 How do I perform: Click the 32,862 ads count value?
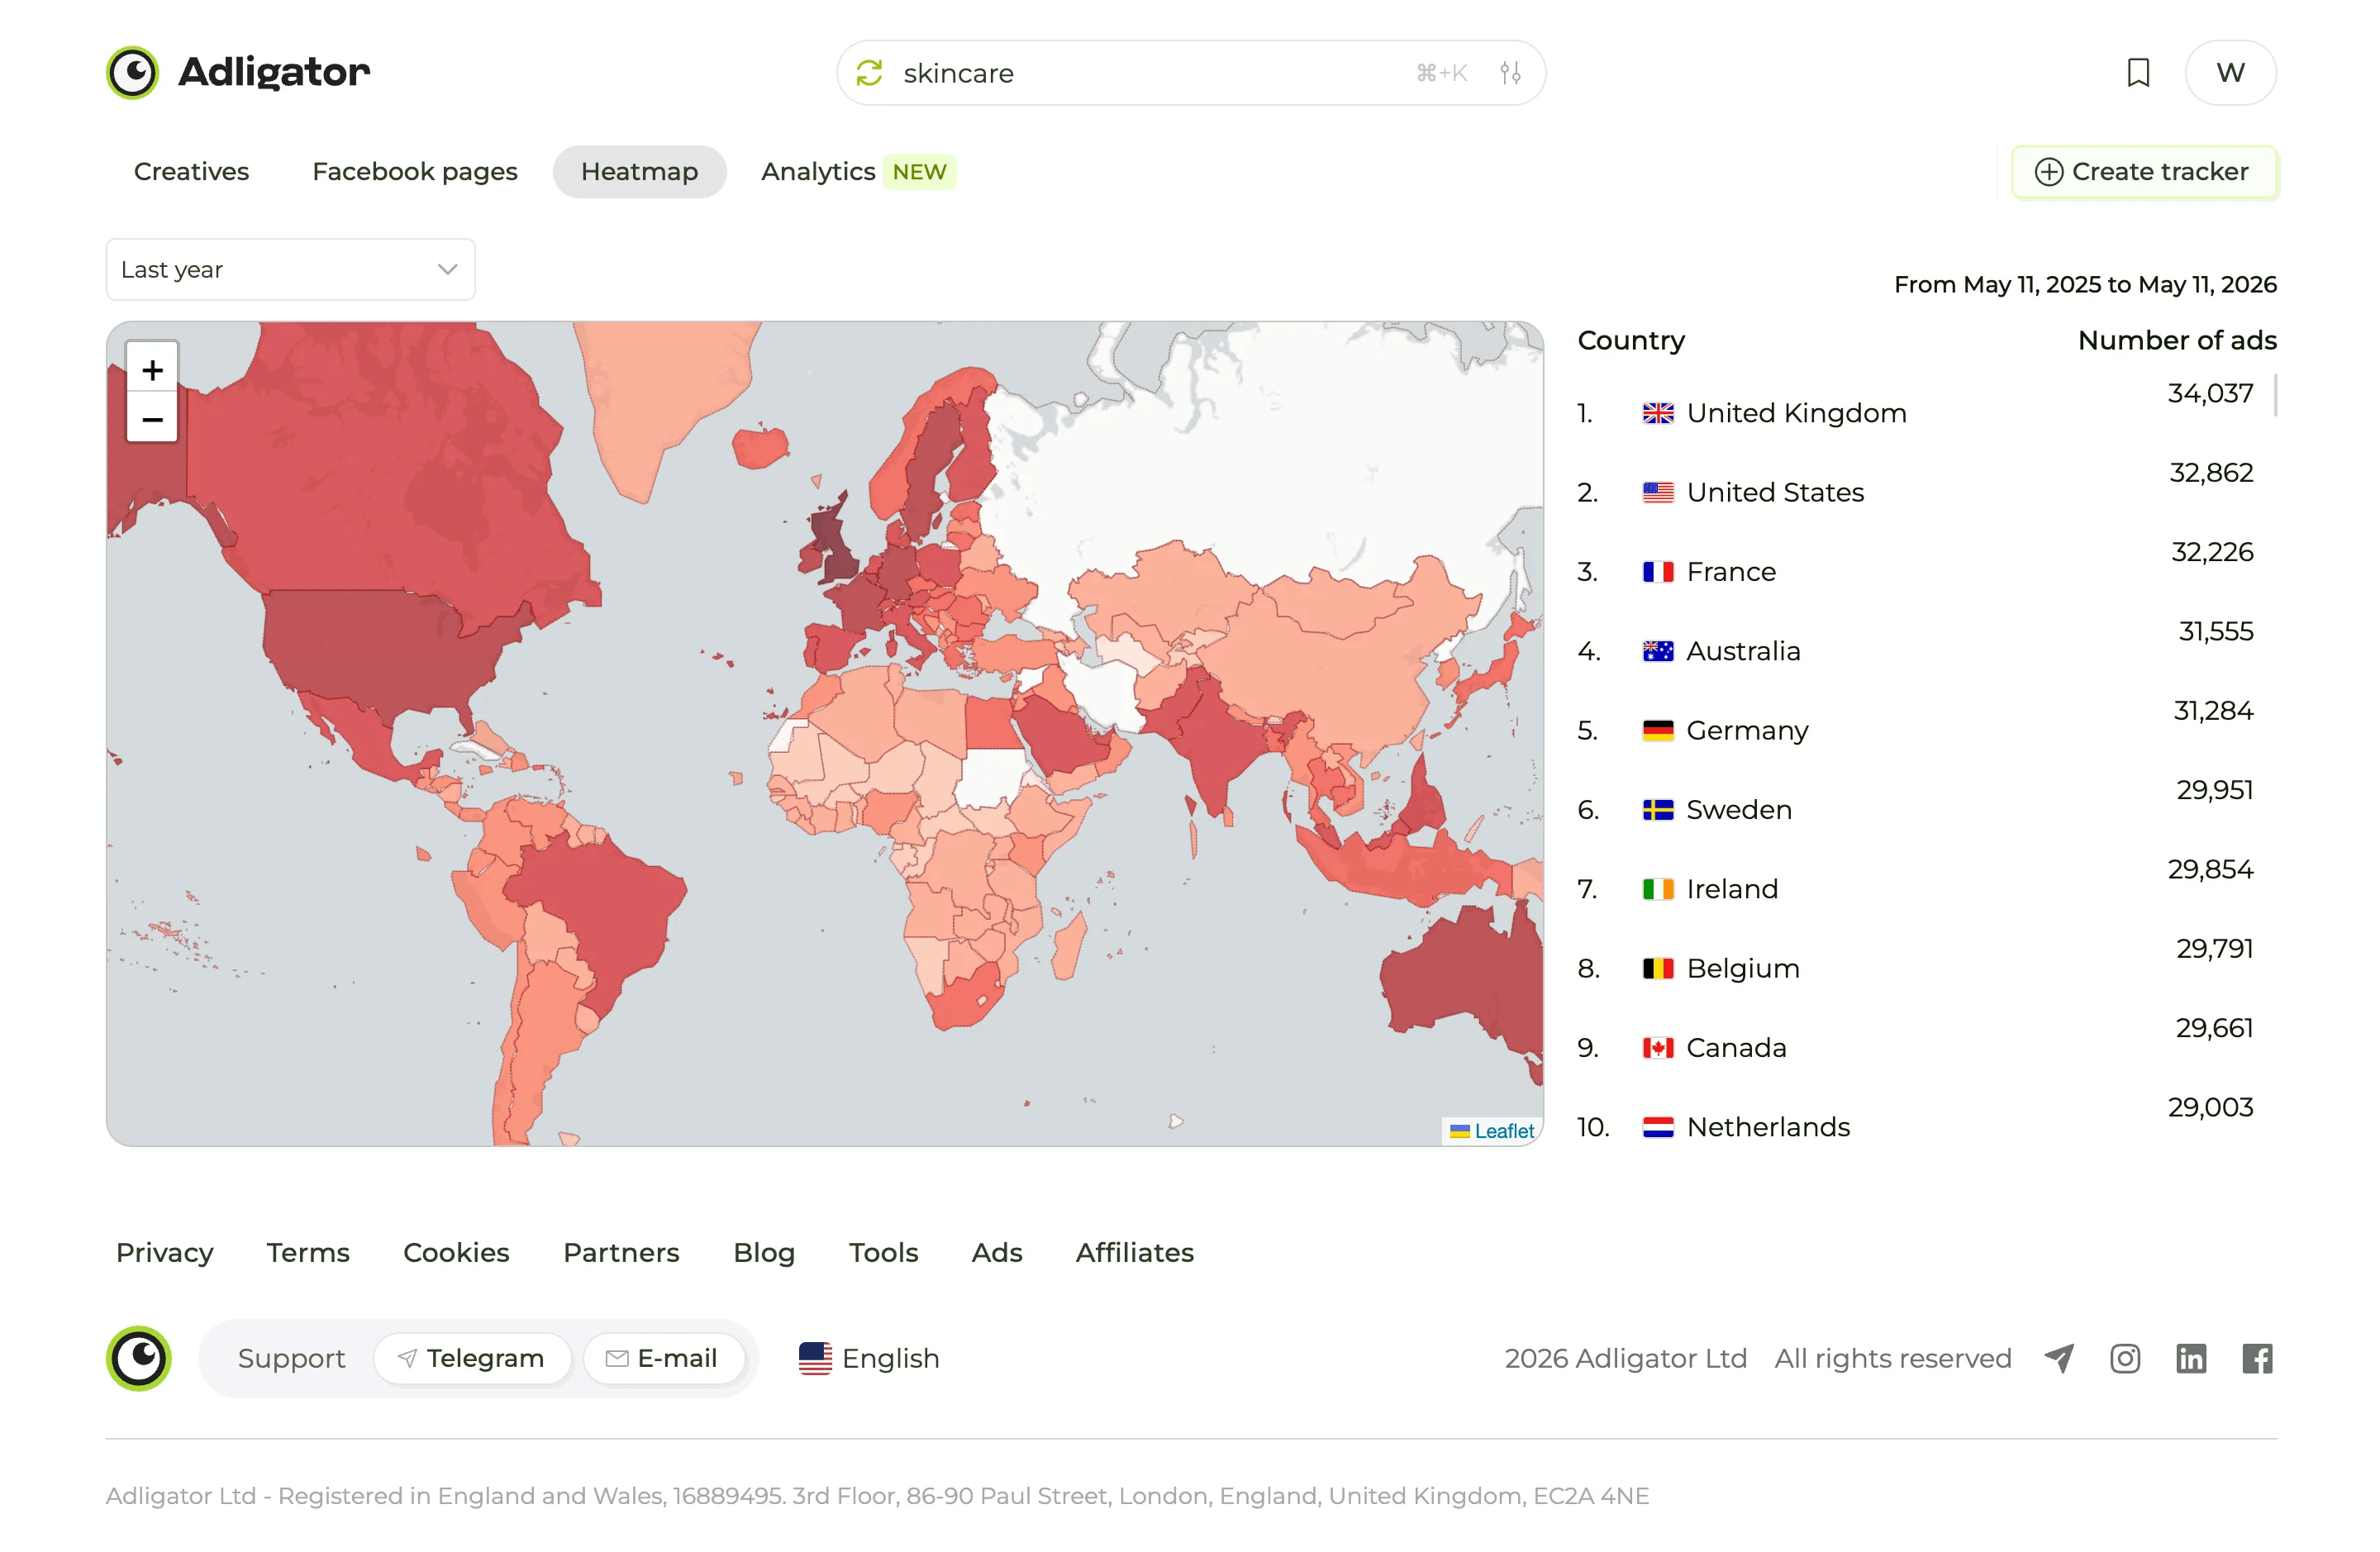click(x=2211, y=472)
